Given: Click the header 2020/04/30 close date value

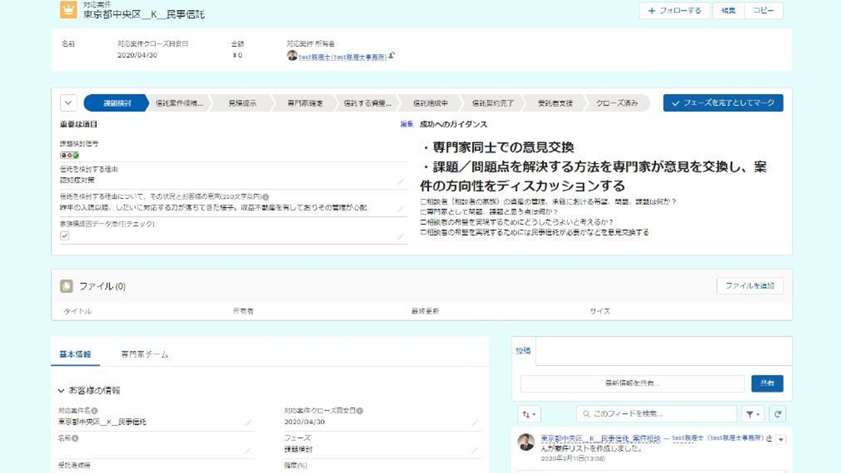Looking at the screenshot, I should pyautogui.click(x=137, y=55).
